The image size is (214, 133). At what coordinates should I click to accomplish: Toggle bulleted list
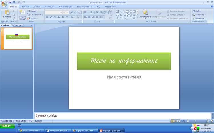point(86,13)
